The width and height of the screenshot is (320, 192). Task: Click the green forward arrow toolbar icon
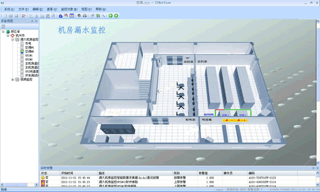point(116,15)
